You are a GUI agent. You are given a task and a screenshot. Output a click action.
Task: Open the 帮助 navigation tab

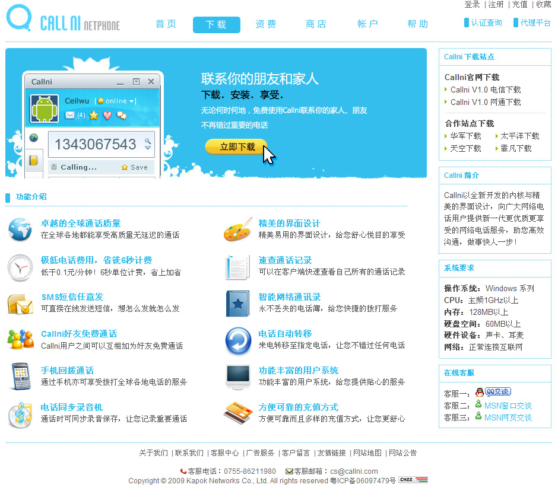pos(417,24)
